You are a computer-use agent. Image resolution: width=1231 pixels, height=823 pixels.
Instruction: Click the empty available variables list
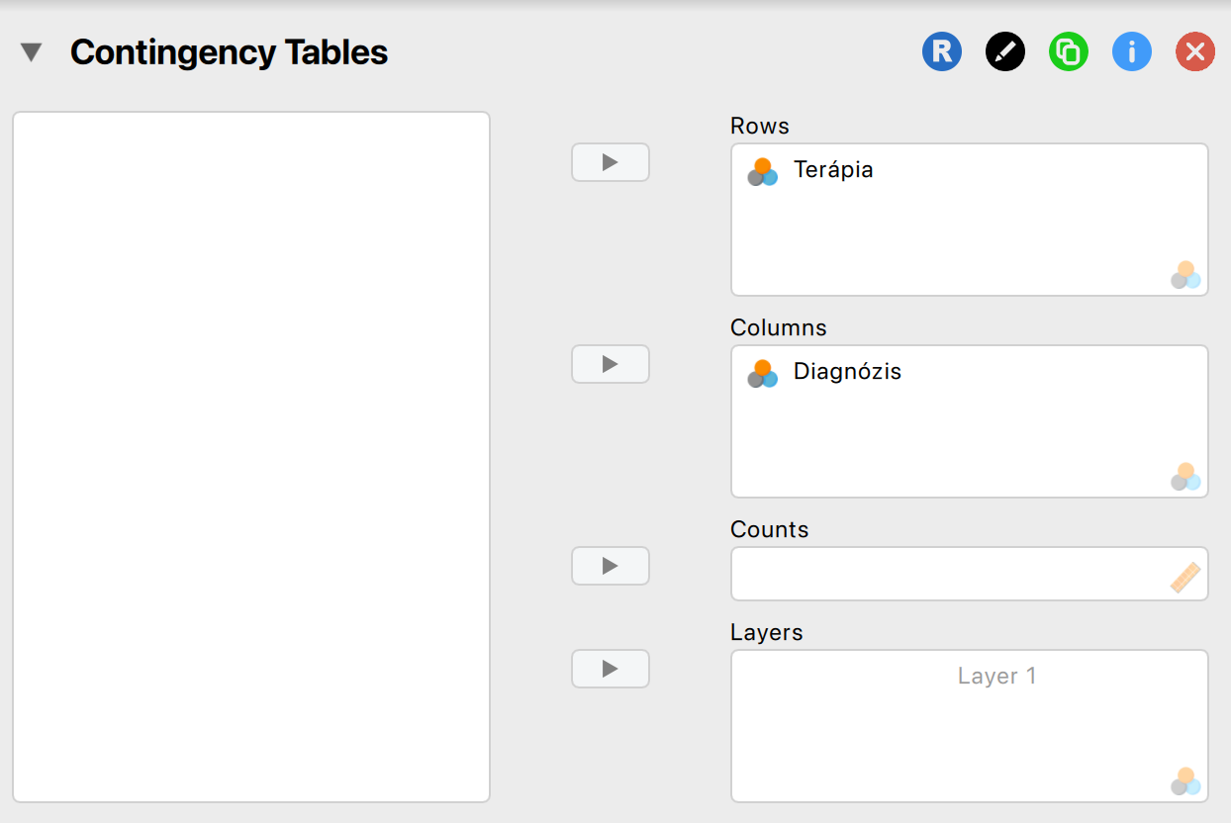[x=251, y=457]
